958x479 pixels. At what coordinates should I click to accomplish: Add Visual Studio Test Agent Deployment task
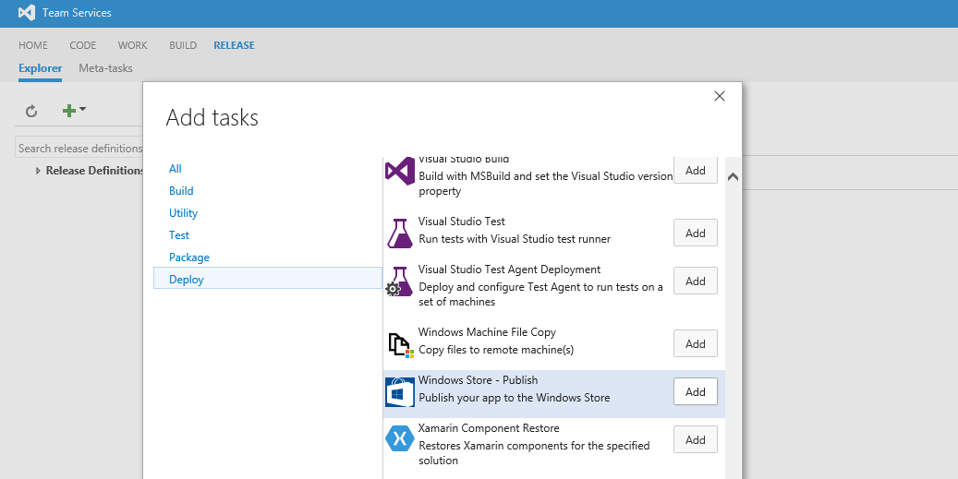tap(696, 281)
